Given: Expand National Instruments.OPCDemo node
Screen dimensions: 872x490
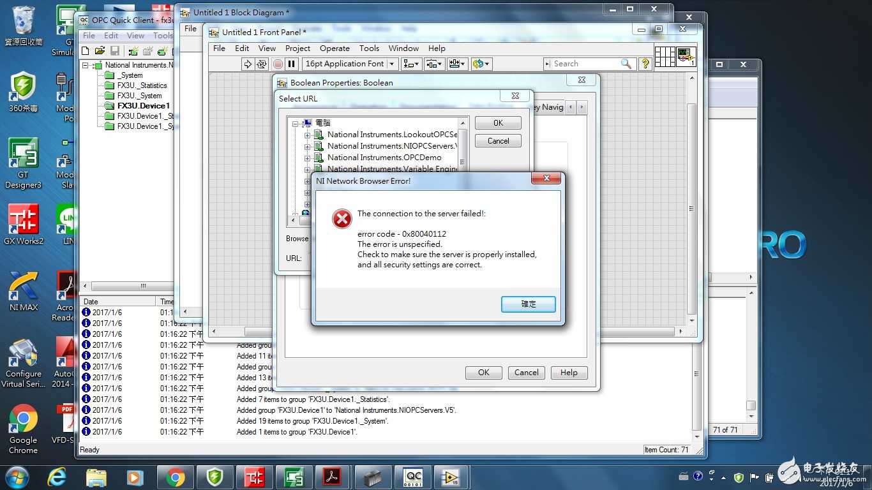Looking at the screenshot, I should click(x=307, y=158).
